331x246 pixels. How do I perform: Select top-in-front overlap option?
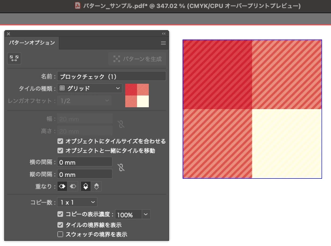click(x=86, y=186)
